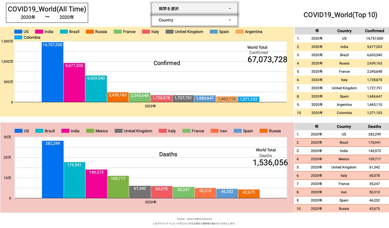389x228 pixels.
Task: Click the US legend swatch in Confirmed chart
Action: [x=18, y=32]
